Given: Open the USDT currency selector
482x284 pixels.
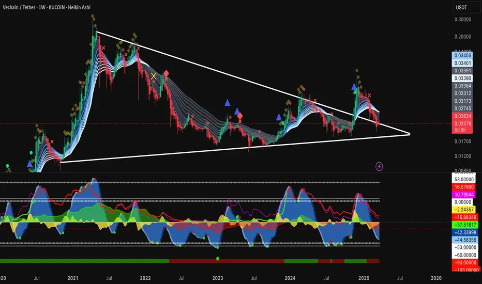Looking at the screenshot, I should coord(466,7).
